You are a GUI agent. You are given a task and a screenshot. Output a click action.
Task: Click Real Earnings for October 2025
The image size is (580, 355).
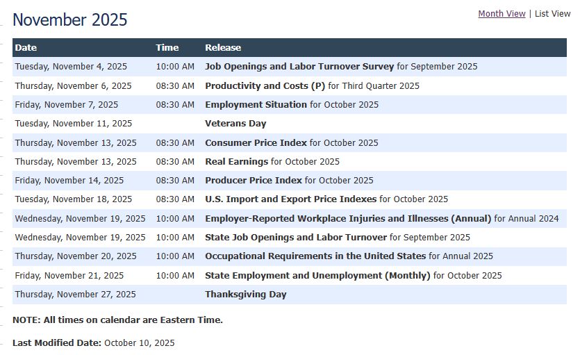[x=236, y=162]
